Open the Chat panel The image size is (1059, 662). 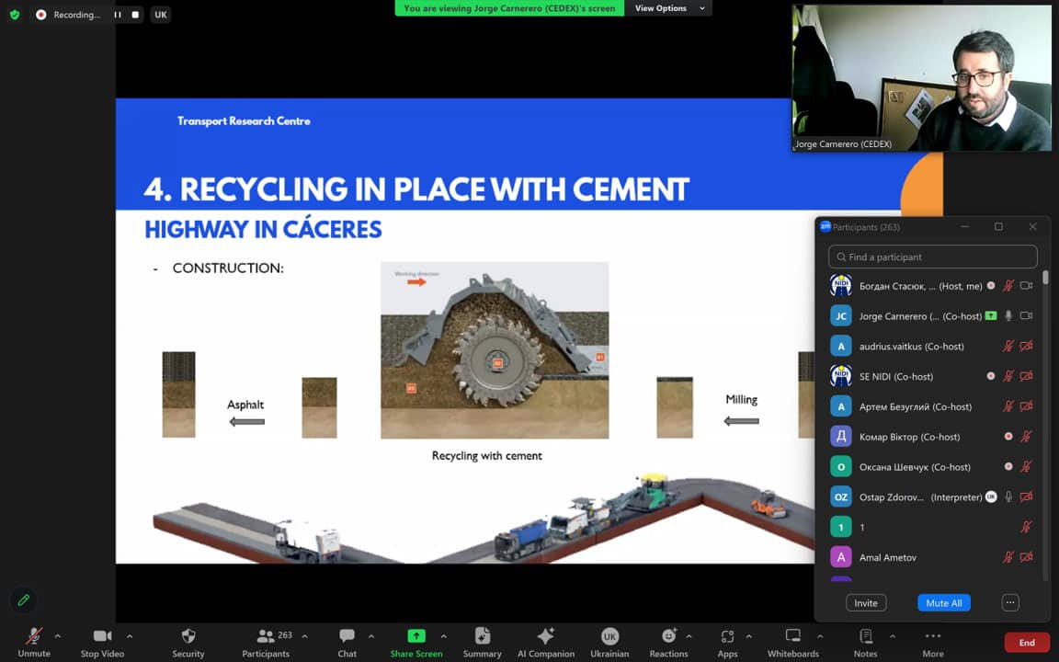(x=347, y=641)
